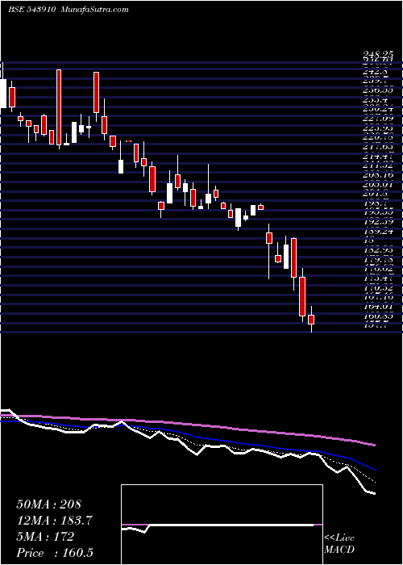The width and height of the screenshot is (403, 565).
Task: Open the MunafaSutra.com watermark link
Action: [x=95, y=10]
